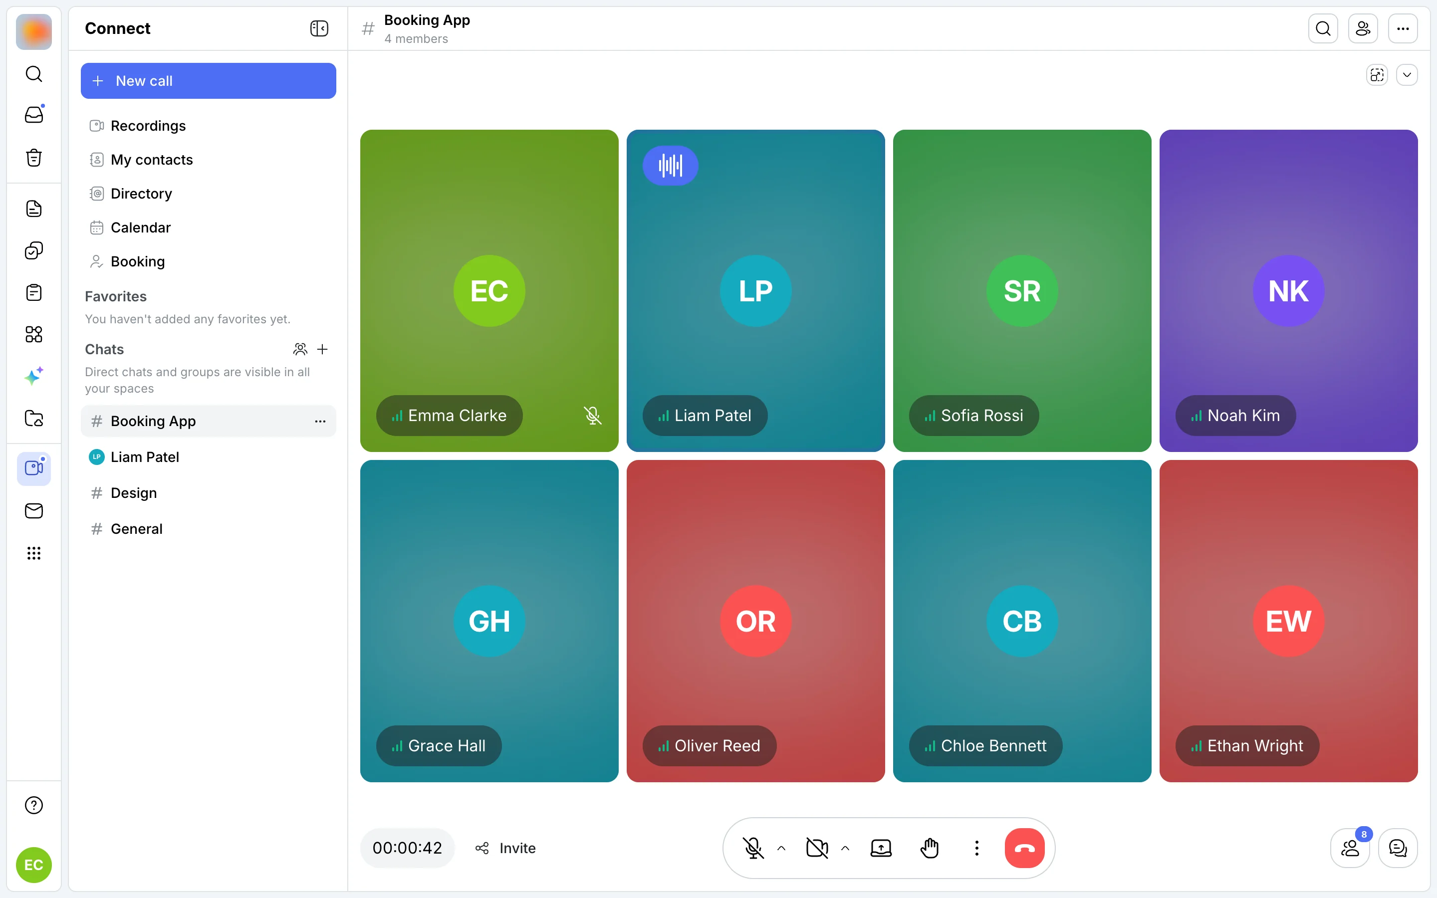Open My contacts in sidebar

pos(209,160)
